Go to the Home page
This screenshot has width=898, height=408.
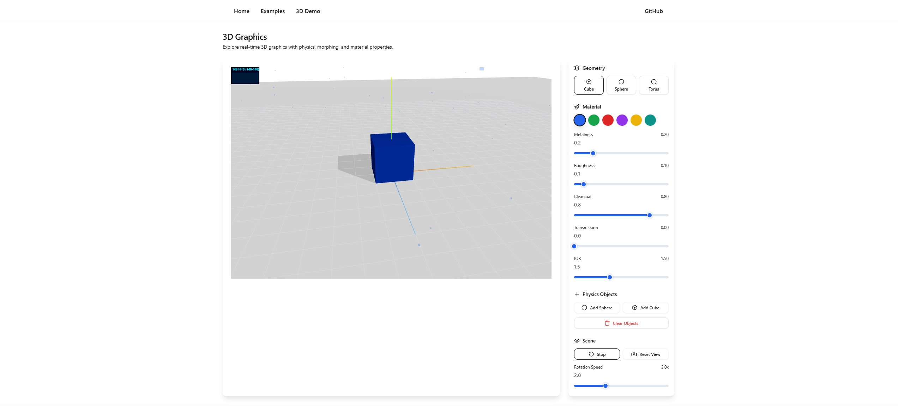[x=241, y=11]
